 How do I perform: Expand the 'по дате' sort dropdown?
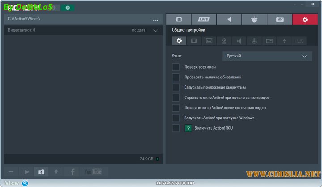click(156, 30)
